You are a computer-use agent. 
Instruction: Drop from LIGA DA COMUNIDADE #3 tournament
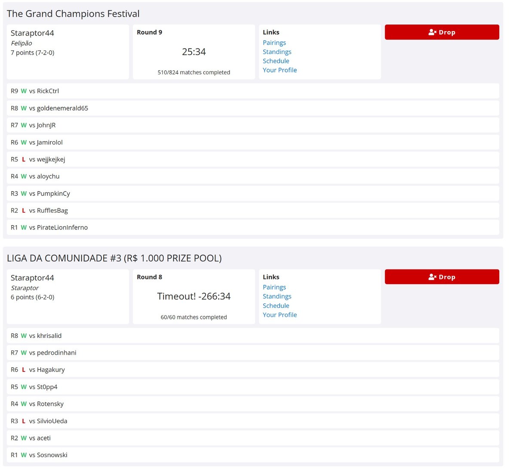click(x=442, y=277)
